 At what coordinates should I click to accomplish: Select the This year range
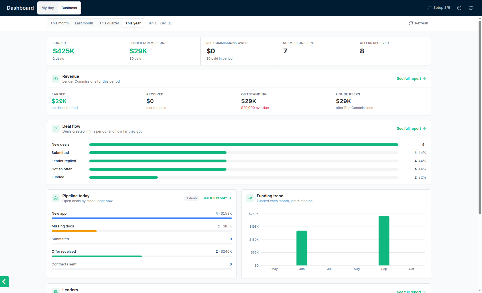click(133, 23)
